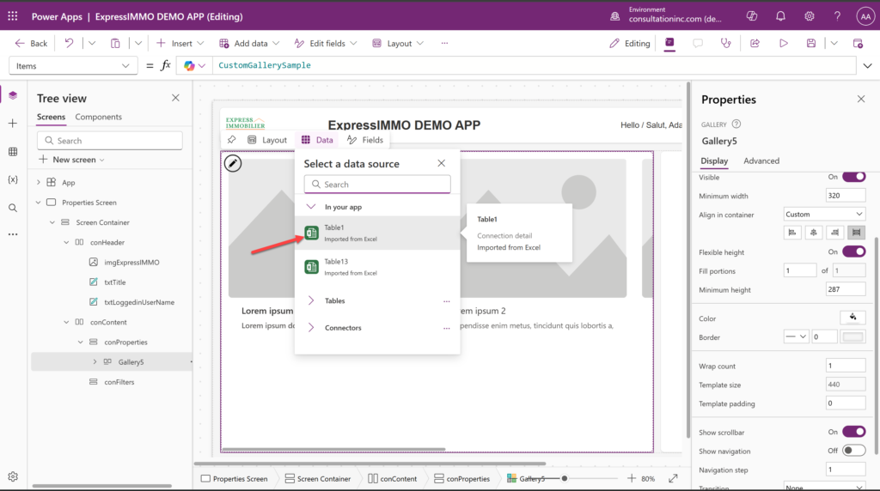Open the gallery Fields tab
Viewport: 880px width, 491px height.
coord(364,140)
